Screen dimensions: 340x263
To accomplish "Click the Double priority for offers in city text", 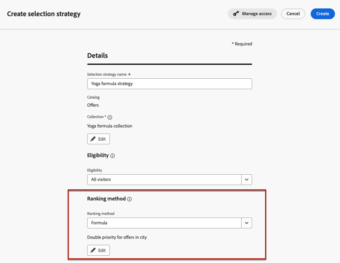I will point(117,237).
